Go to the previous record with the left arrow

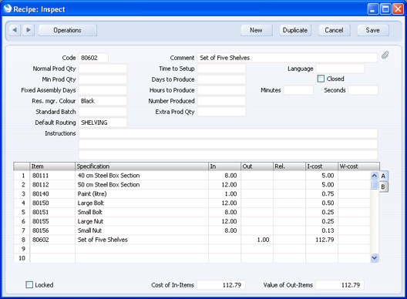click(x=15, y=30)
